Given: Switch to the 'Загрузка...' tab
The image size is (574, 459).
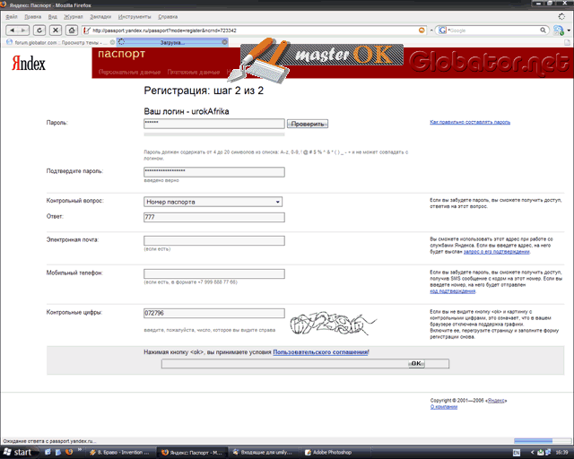Looking at the screenshot, I should click(172, 42).
